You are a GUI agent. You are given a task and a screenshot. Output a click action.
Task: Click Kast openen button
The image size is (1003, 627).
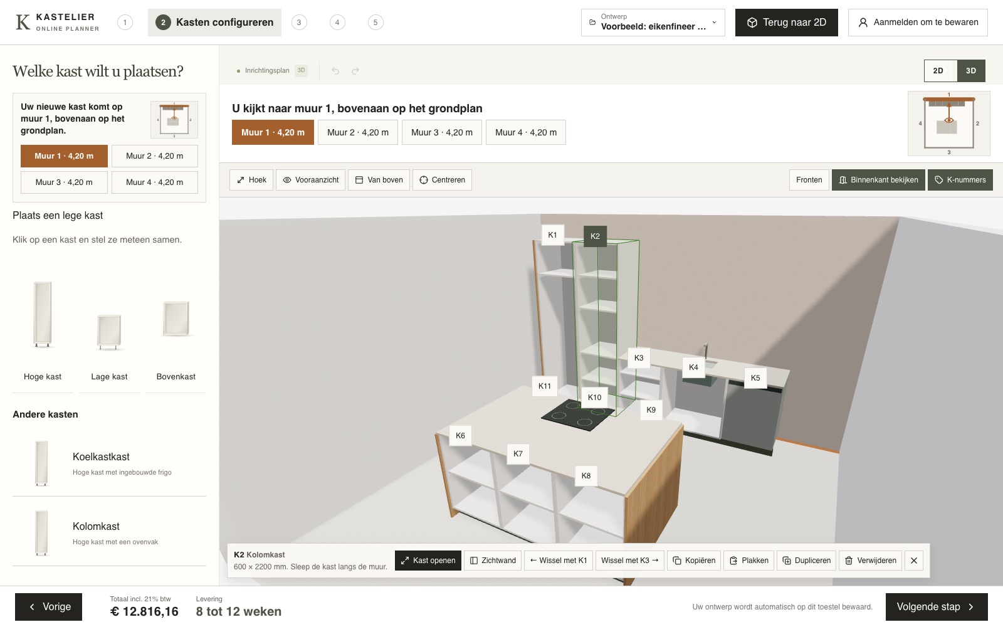click(x=428, y=561)
